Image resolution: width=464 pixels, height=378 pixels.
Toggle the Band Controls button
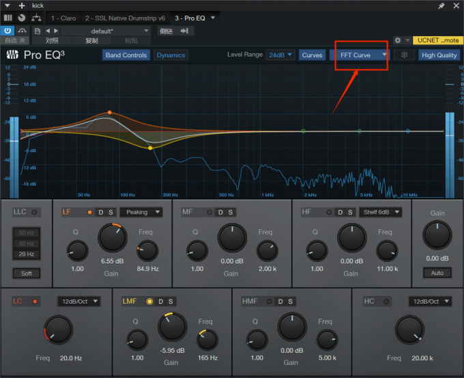[126, 55]
